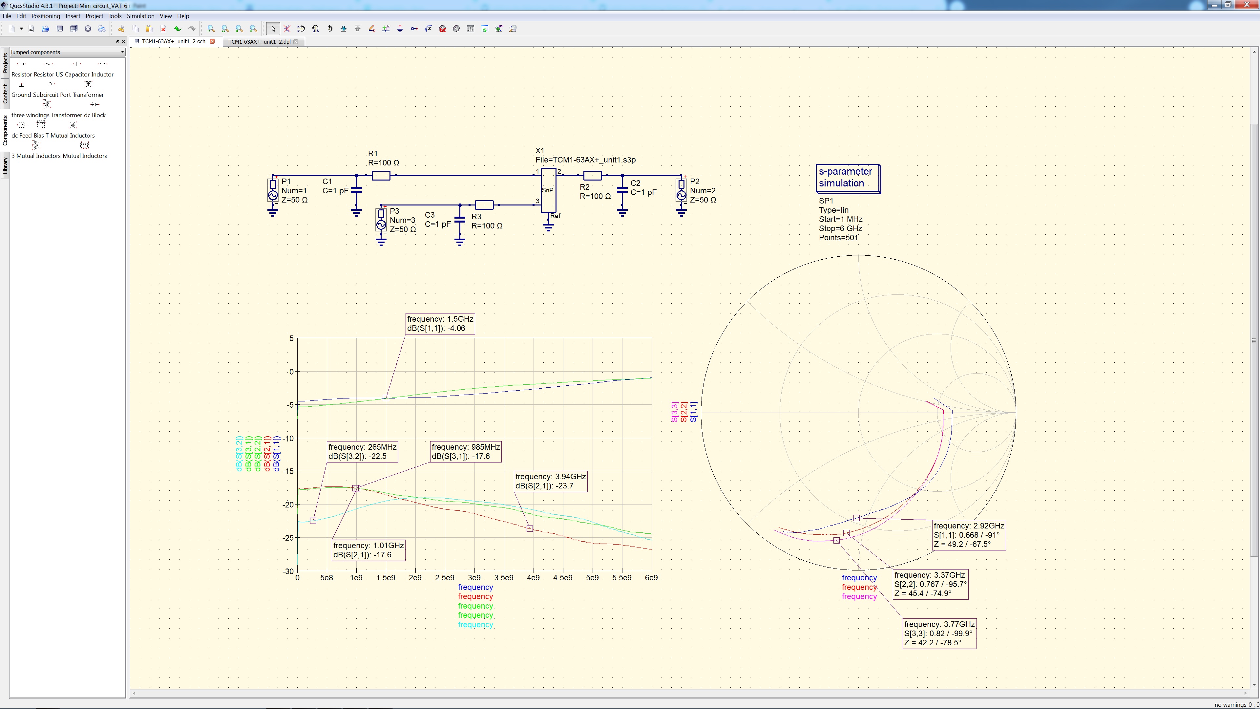This screenshot has width=1260, height=709.
Task: Select the Resistor component in the components panel
Action: (x=22, y=64)
